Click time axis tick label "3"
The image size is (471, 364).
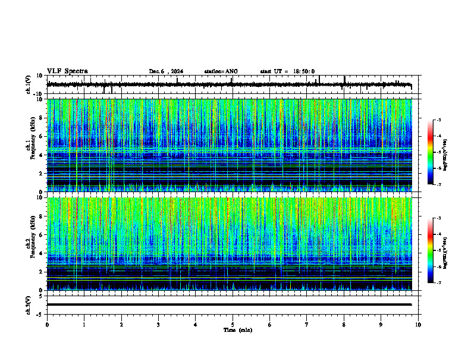tap(158, 325)
